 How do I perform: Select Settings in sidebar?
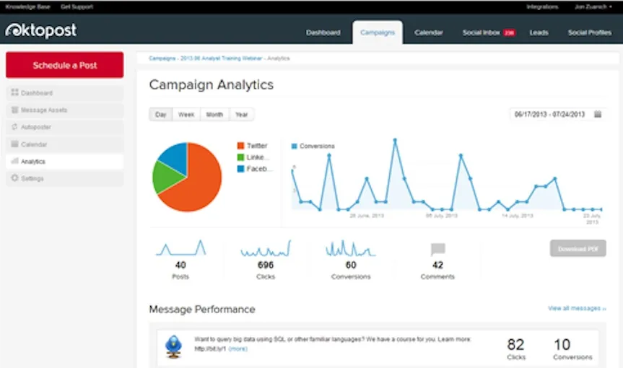coord(65,178)
